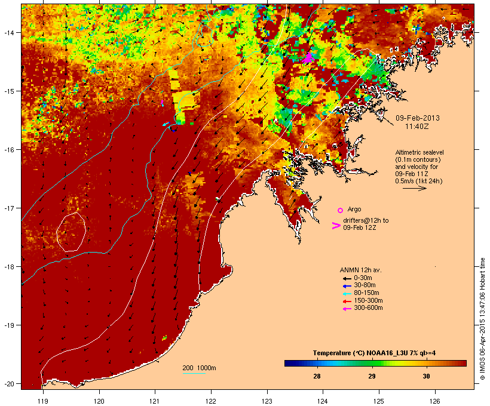Click the 'drifters@12h to' legend text

click(x=366, y=220)
